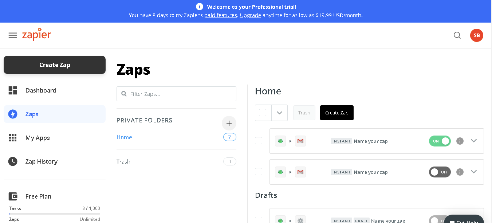Tick the select-all zaps checkbox
Screen dimensions: 492x223
pos(263,113)
